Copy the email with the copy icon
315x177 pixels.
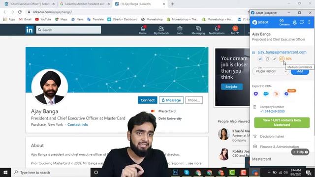(267, 59)
